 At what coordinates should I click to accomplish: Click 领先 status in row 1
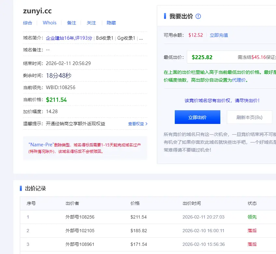(252, 217)
